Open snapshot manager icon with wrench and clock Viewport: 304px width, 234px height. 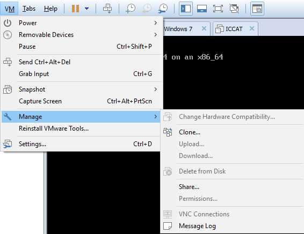(x=163, y=9)
